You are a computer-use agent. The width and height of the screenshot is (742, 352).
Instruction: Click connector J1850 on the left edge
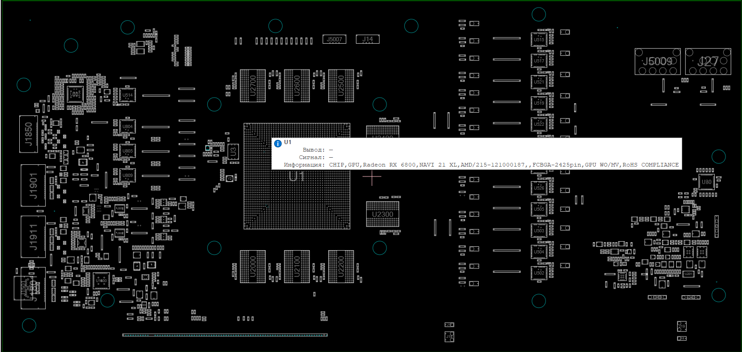pos(28,134)
